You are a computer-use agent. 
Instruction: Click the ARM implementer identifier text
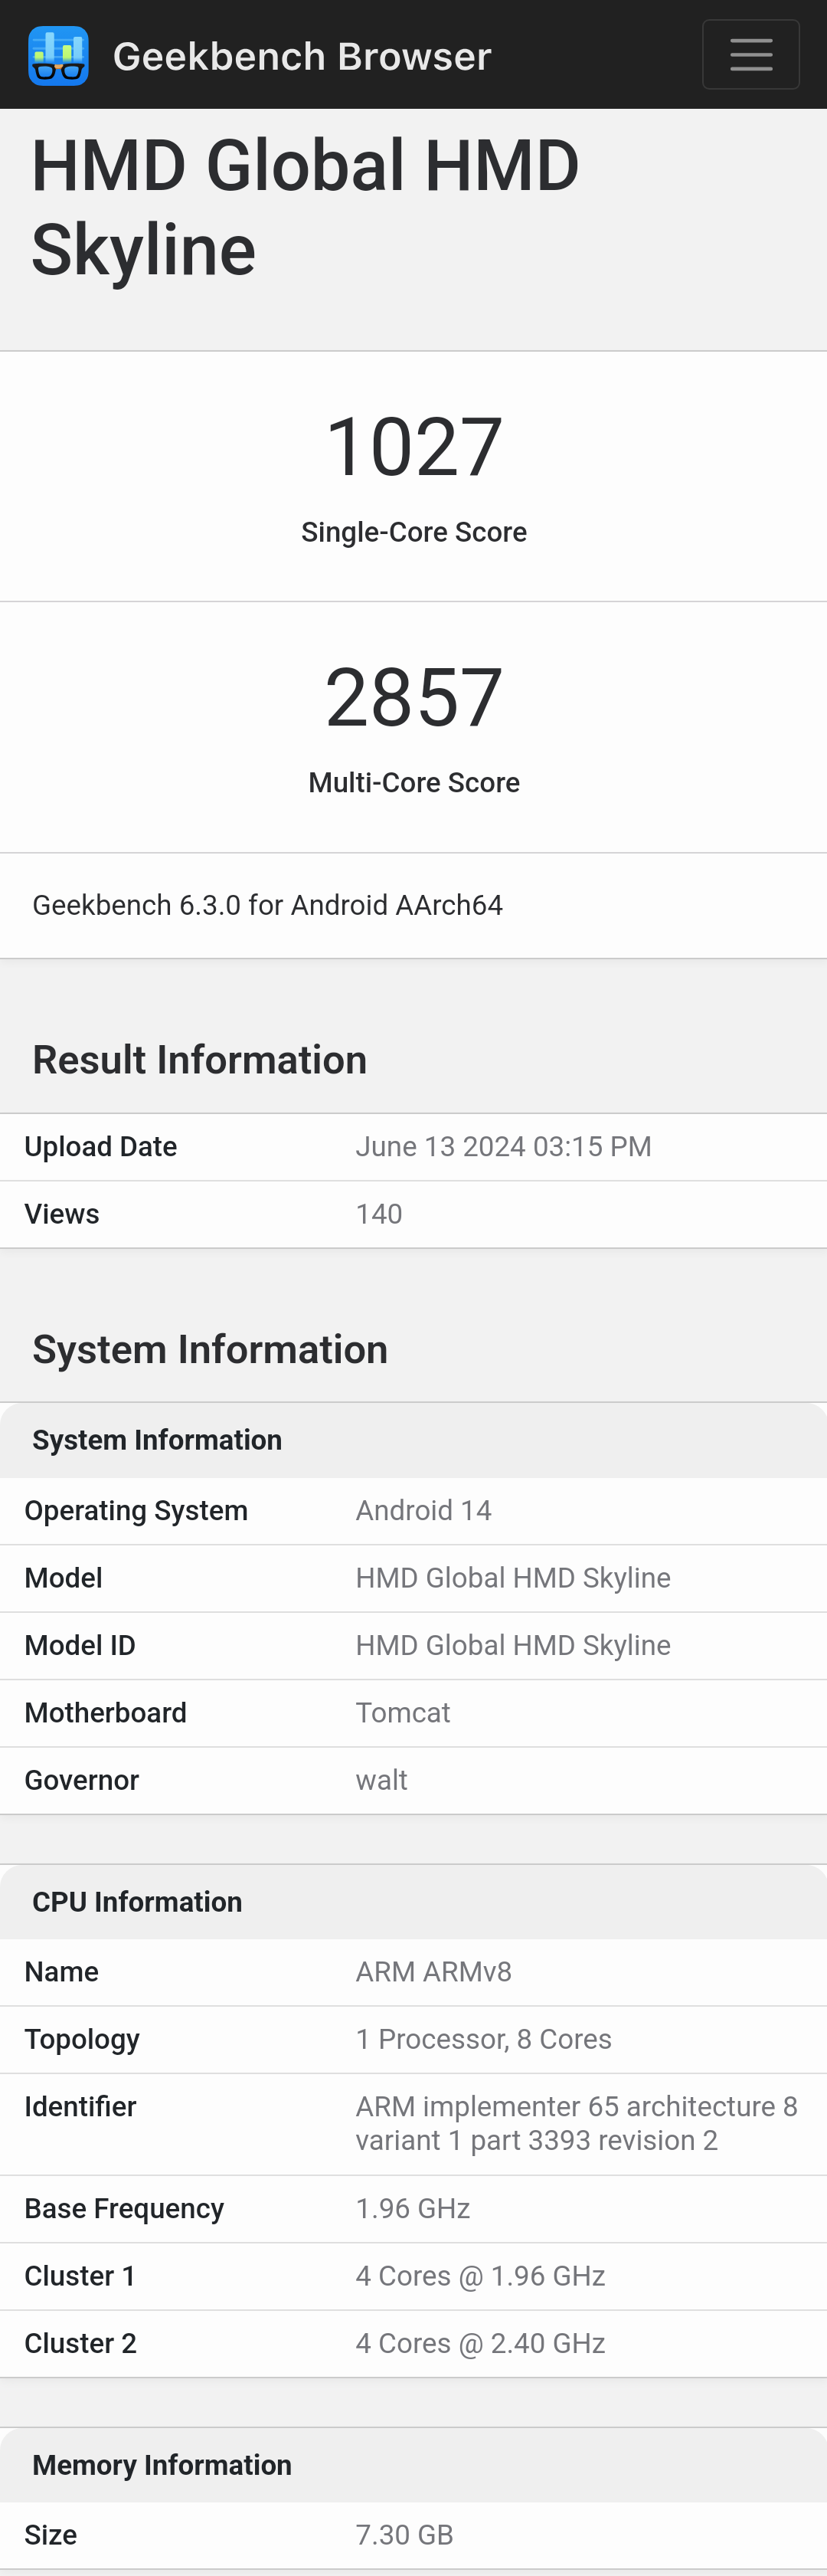click(577, 2123)
